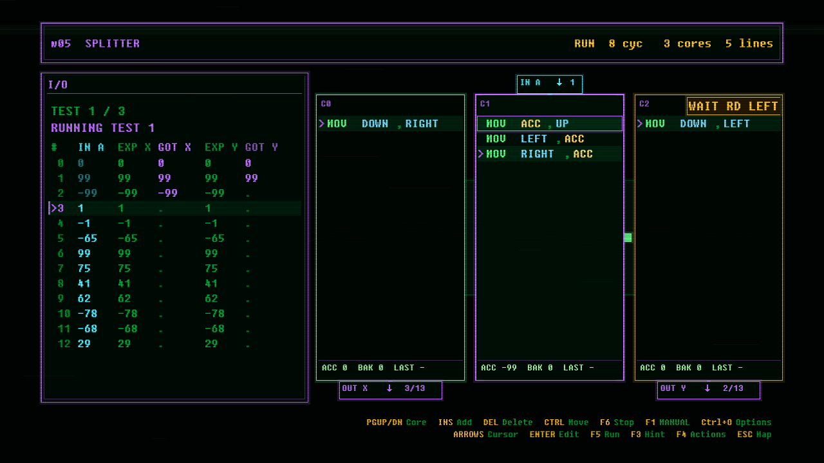Click the I/O panel title
Image resolution: width=824 pixels, height=463 pixels.
coord(58,85)
